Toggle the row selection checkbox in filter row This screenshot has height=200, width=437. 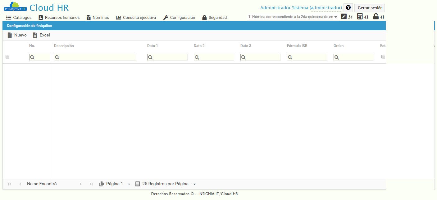coord(7,57)
